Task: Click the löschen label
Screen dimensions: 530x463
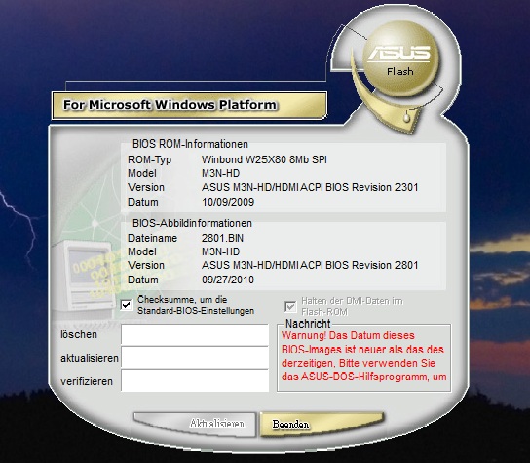Action: [79, 334]
